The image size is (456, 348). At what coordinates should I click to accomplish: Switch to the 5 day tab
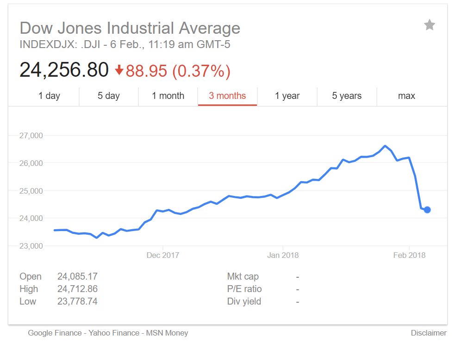click(x=109, y=96)
